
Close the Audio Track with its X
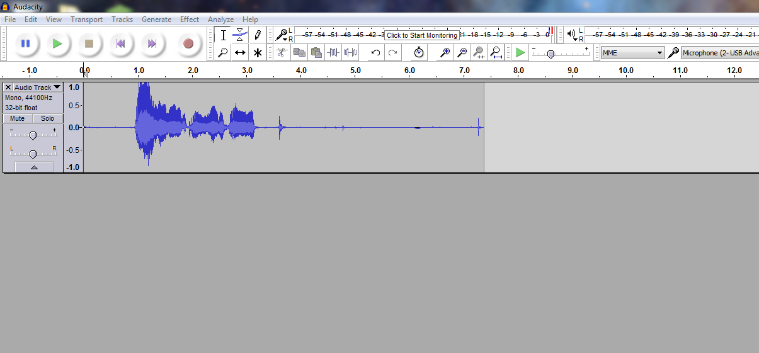point(8,87)
